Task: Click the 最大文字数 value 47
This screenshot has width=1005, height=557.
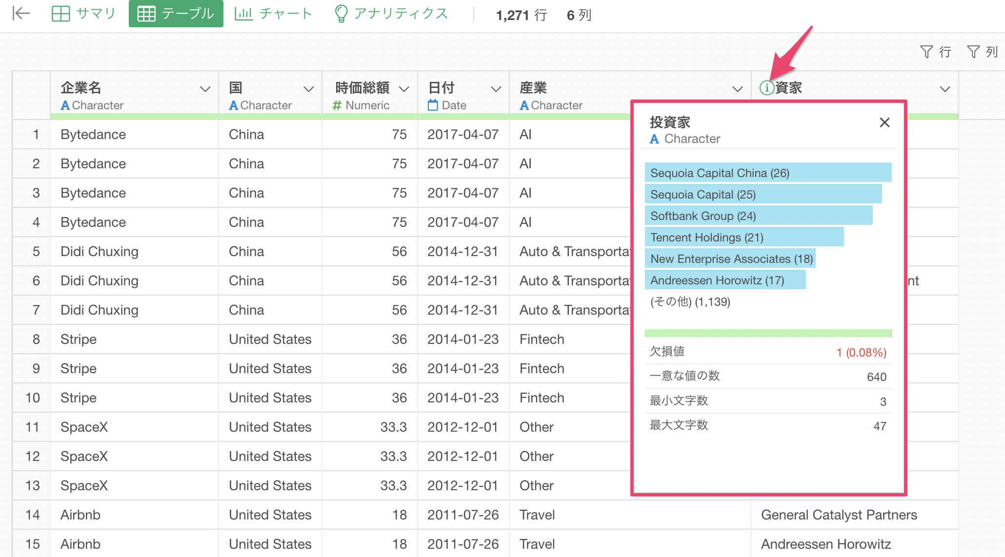Action: point(880,426)
